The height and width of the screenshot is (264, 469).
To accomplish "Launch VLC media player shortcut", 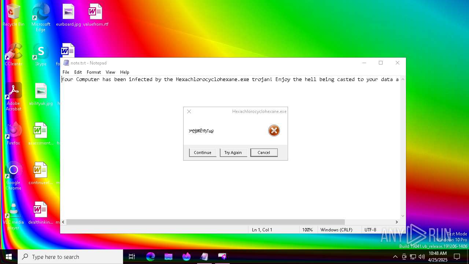I will pos(14,216).
